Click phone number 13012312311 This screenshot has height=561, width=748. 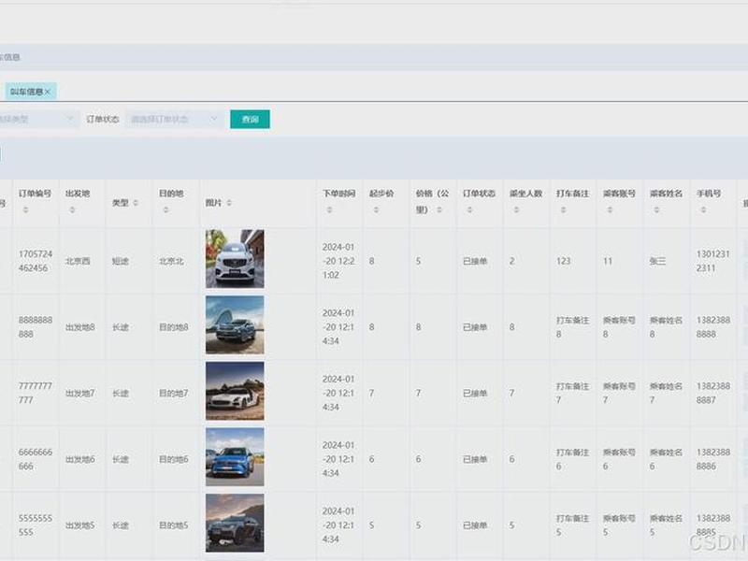pos(713,261)
